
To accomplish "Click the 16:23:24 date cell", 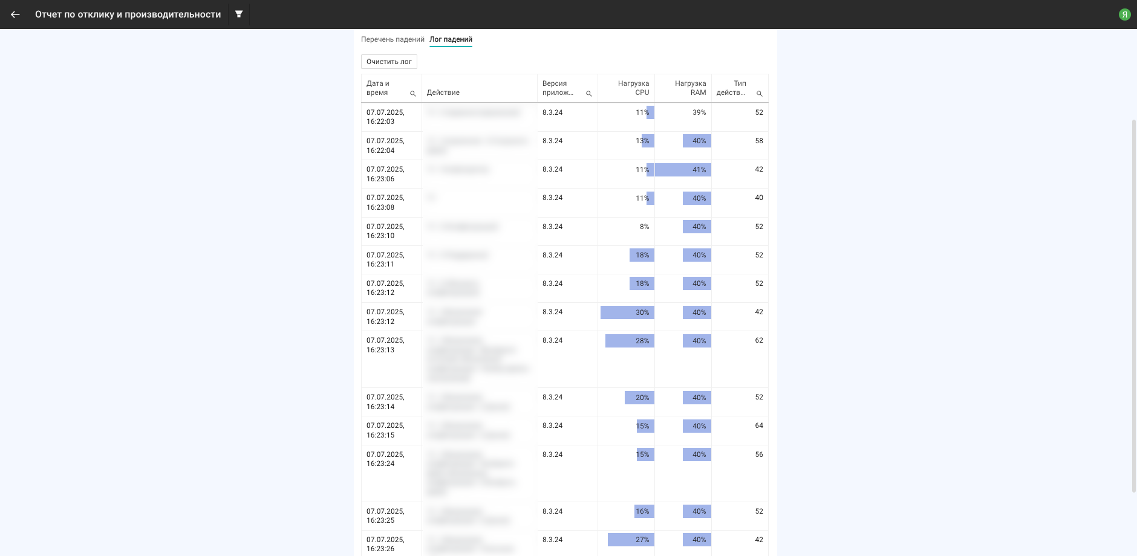I will coord(385,459).
